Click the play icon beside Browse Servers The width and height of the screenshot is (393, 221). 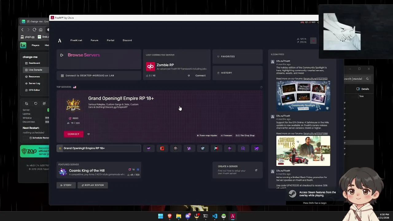pos(62,55)
